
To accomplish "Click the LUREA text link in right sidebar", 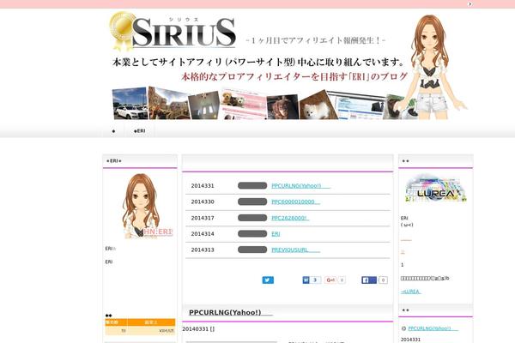I will coord(410,292).
